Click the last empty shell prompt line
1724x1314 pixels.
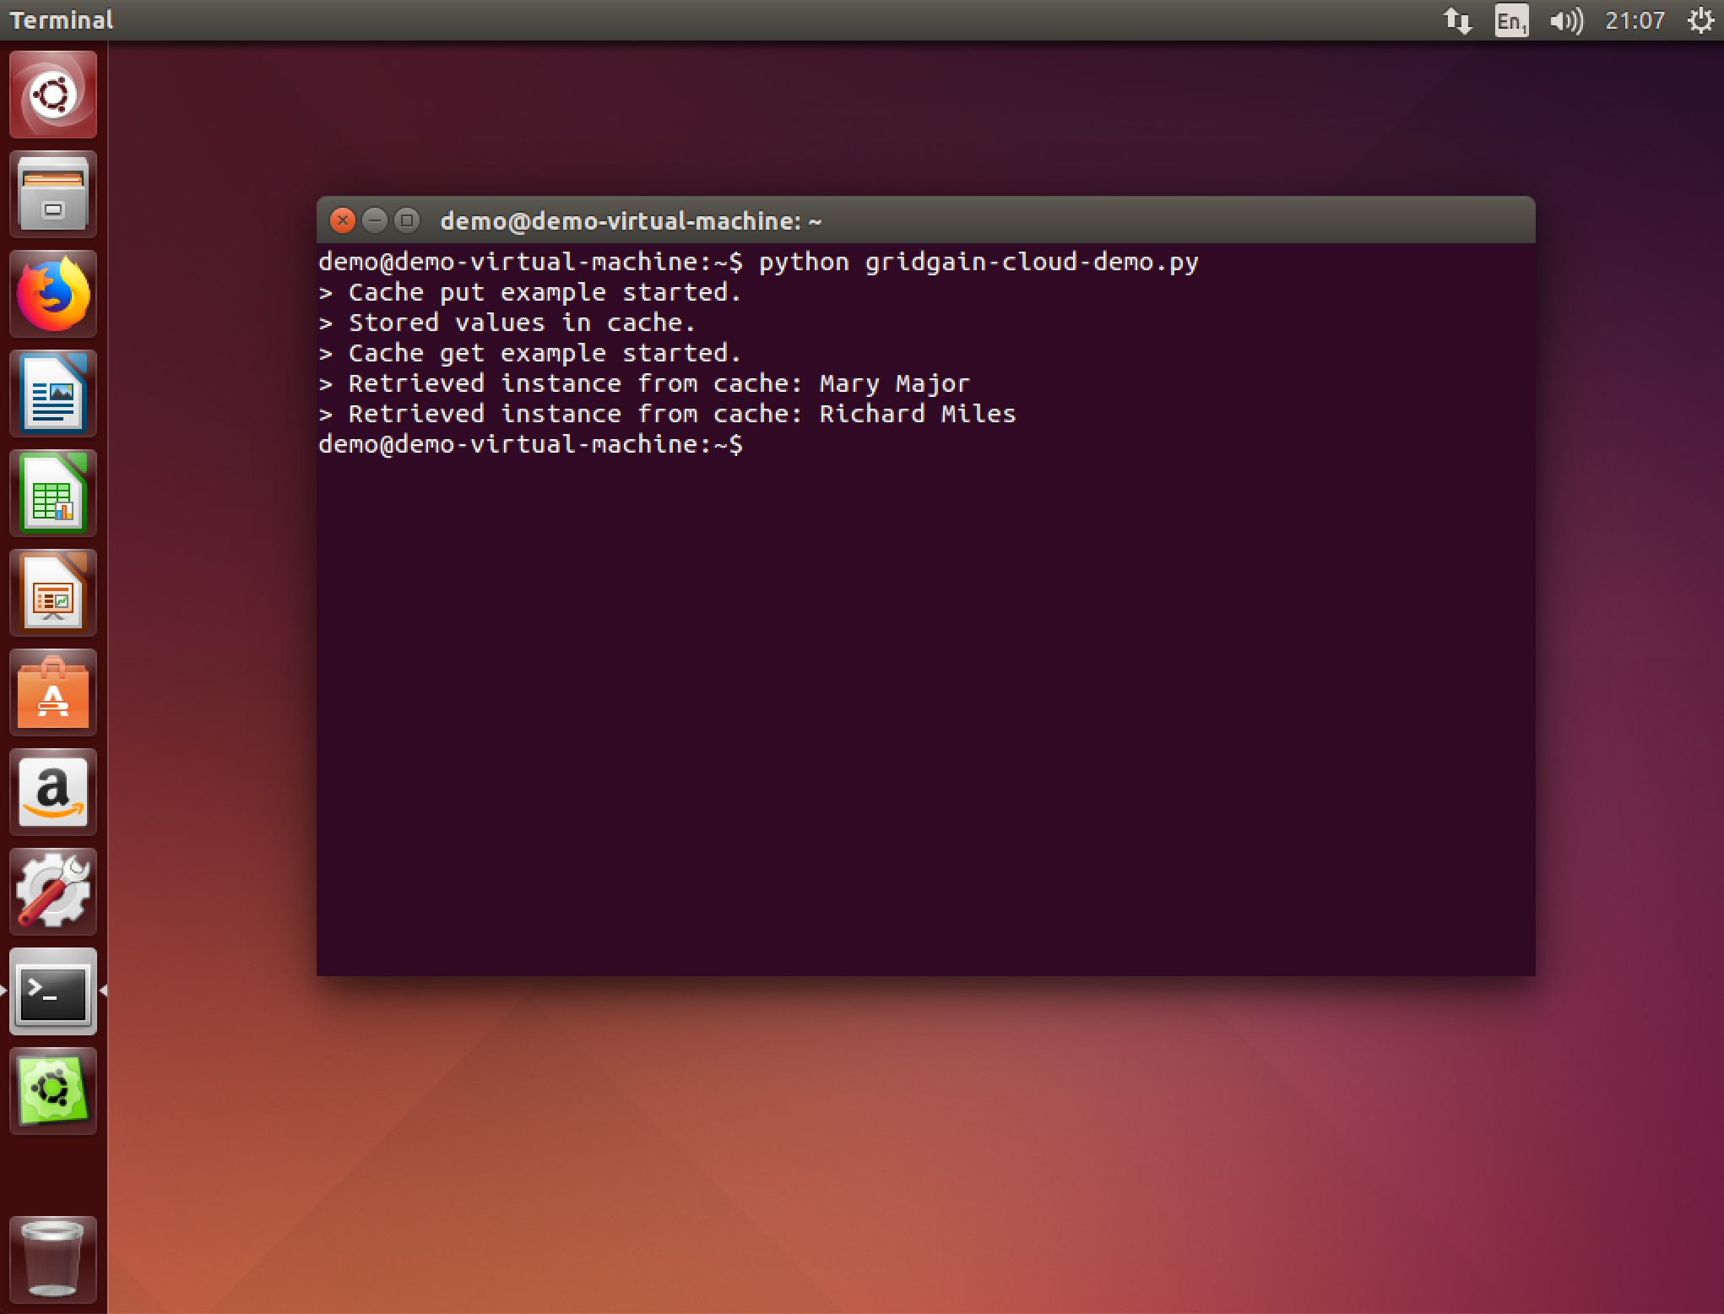pos(531,445)
